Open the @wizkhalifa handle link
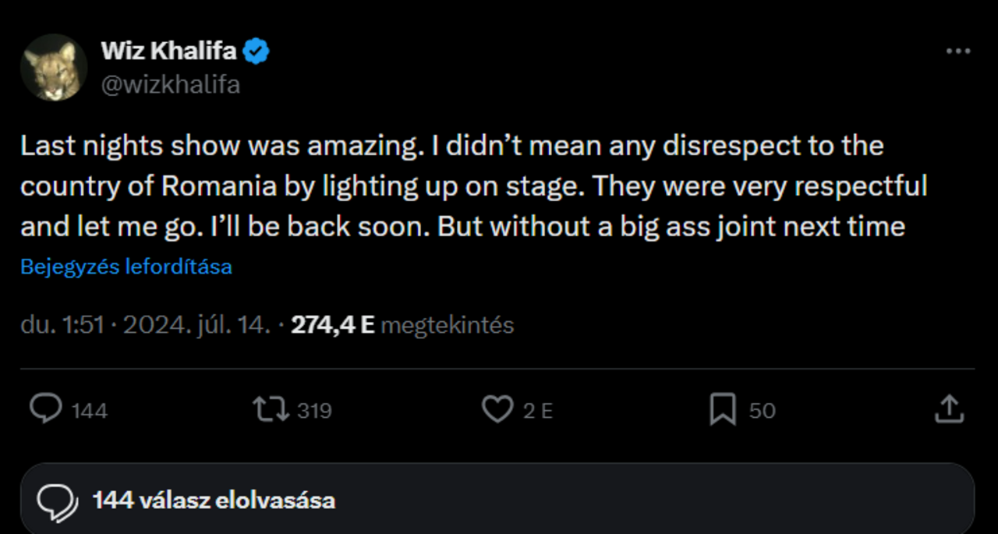Image resolution: width=998 pixels, height=534 pixels. [x=170, y=83]
